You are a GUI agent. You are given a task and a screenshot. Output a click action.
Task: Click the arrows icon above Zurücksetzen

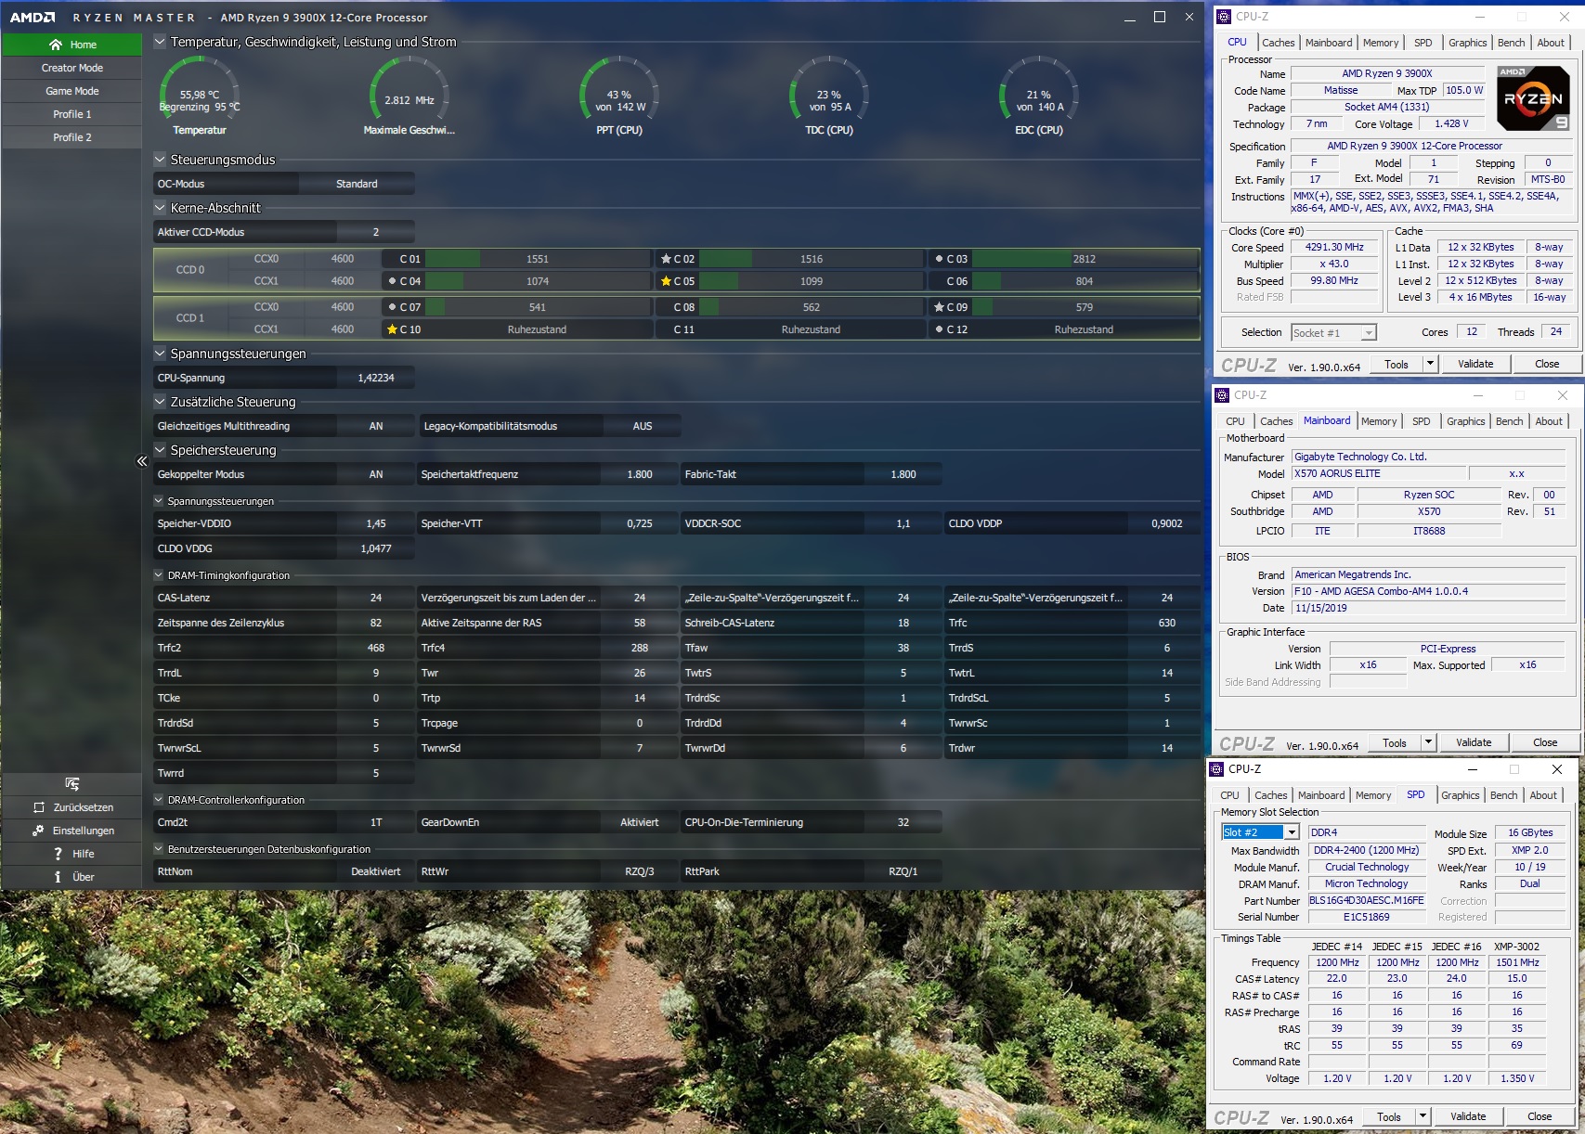[x=72, y=784]
